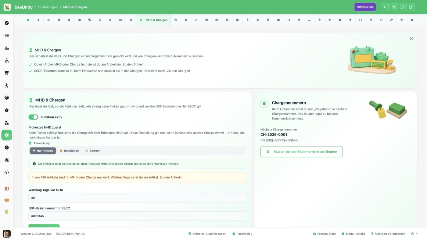Open the hash number ranges settings tab
This screenshot has width=427, height=240.
(110, 20)
